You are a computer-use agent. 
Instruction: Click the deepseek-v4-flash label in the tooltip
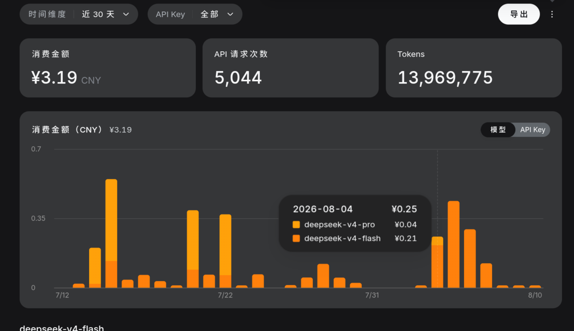343,238
